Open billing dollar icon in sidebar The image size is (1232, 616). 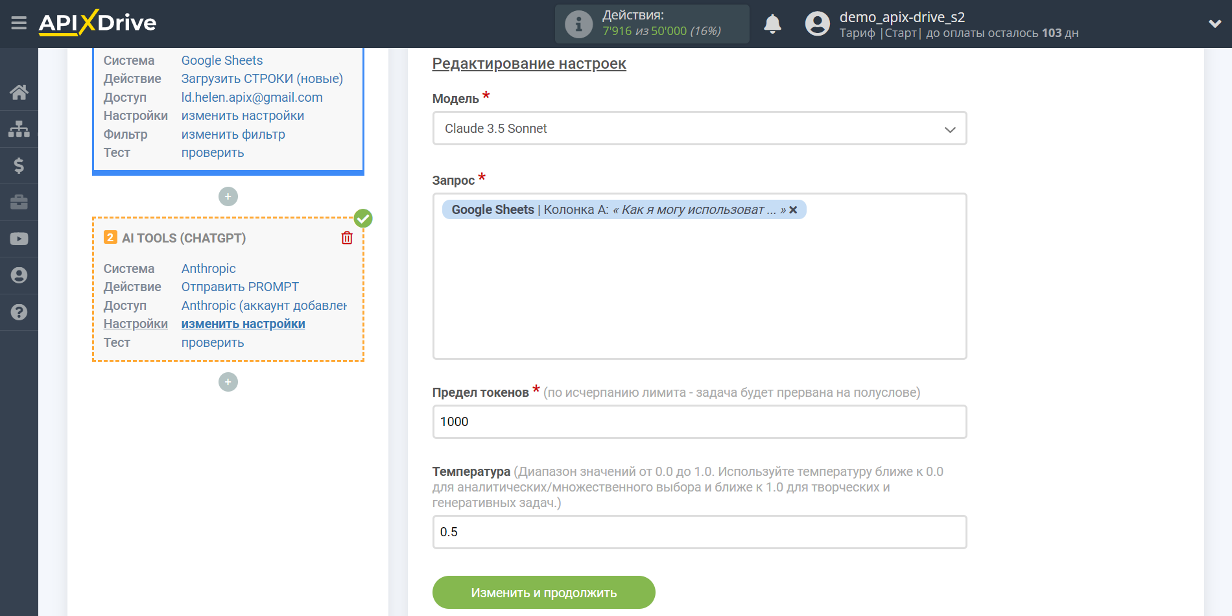(x=19, y=165)
